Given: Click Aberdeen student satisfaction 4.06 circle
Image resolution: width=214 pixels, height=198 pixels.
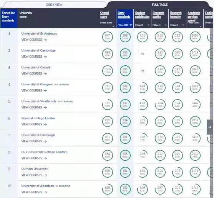Looking at the screenshot, I should click(x=143, y=189).
